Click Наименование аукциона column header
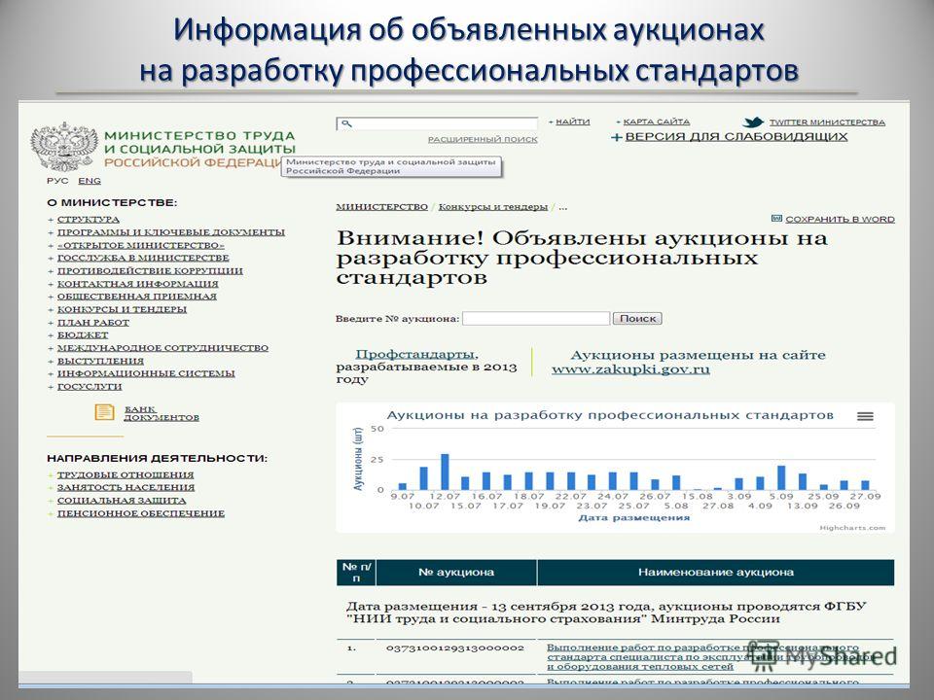This screenshot has width=934, height=700. [716, 572]
